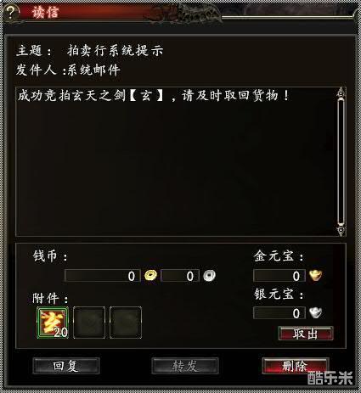This screenshot has height=393, width=361.
Task: Select the second empty attachment slot
Action: pos(89,323)
